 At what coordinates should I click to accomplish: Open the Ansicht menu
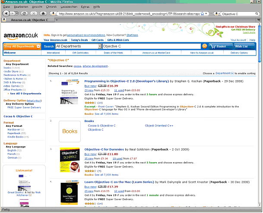(37, 7)
